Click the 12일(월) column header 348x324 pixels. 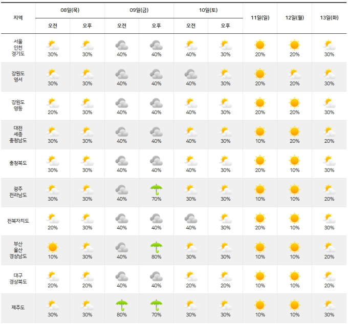pos(294,18)
